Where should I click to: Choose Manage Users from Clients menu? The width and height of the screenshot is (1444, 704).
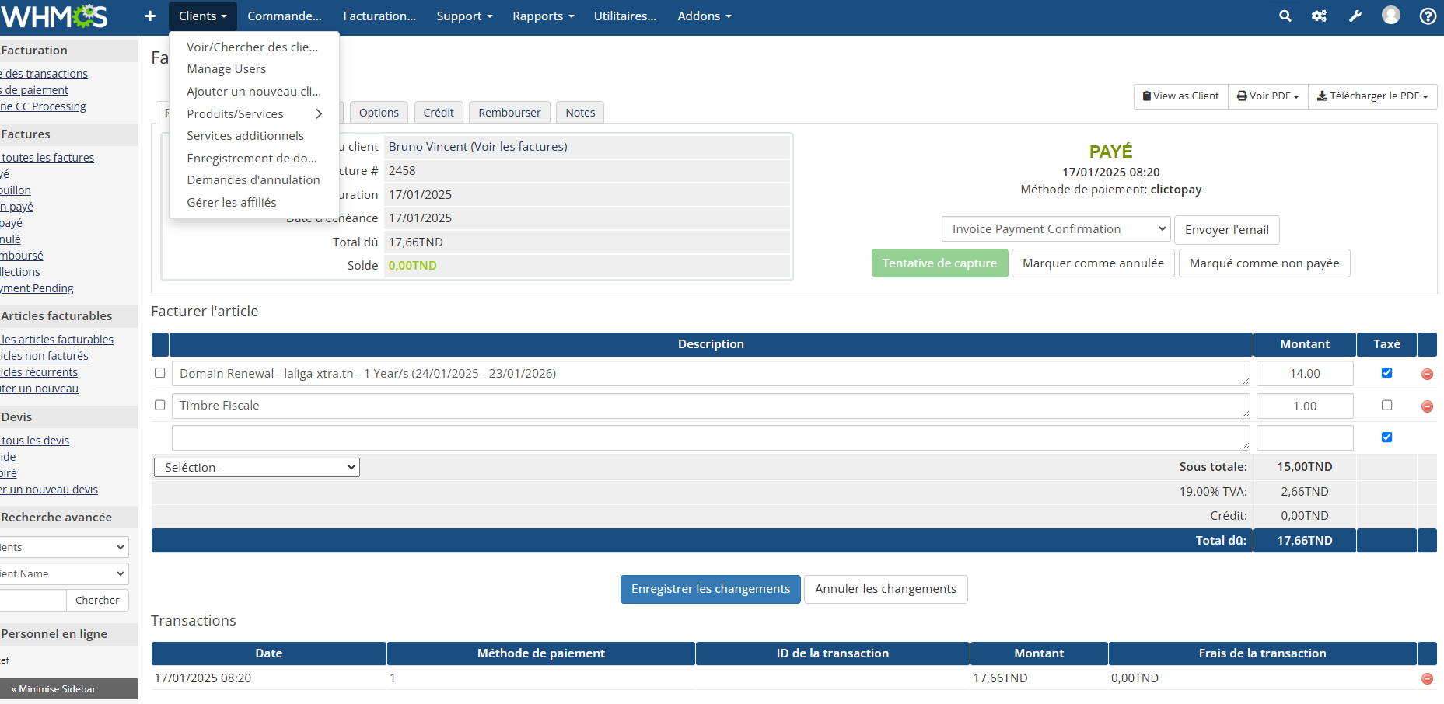[x=226, y=69]
